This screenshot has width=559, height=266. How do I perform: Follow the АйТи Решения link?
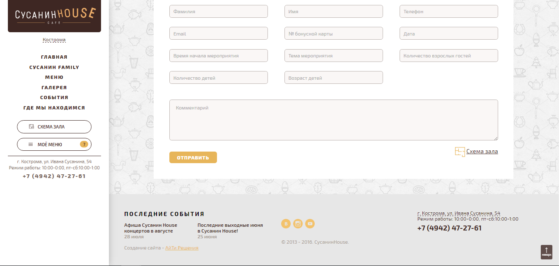(x=181, y=248)
